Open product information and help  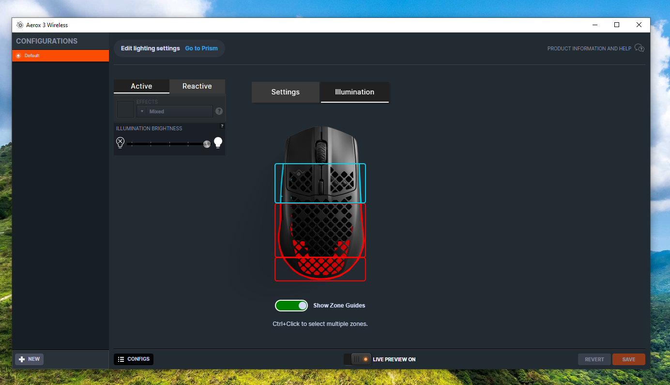[596, 48]
